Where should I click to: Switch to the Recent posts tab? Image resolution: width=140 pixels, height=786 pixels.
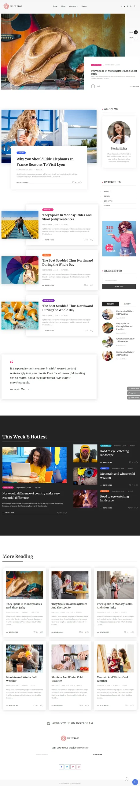coord(127,304)
